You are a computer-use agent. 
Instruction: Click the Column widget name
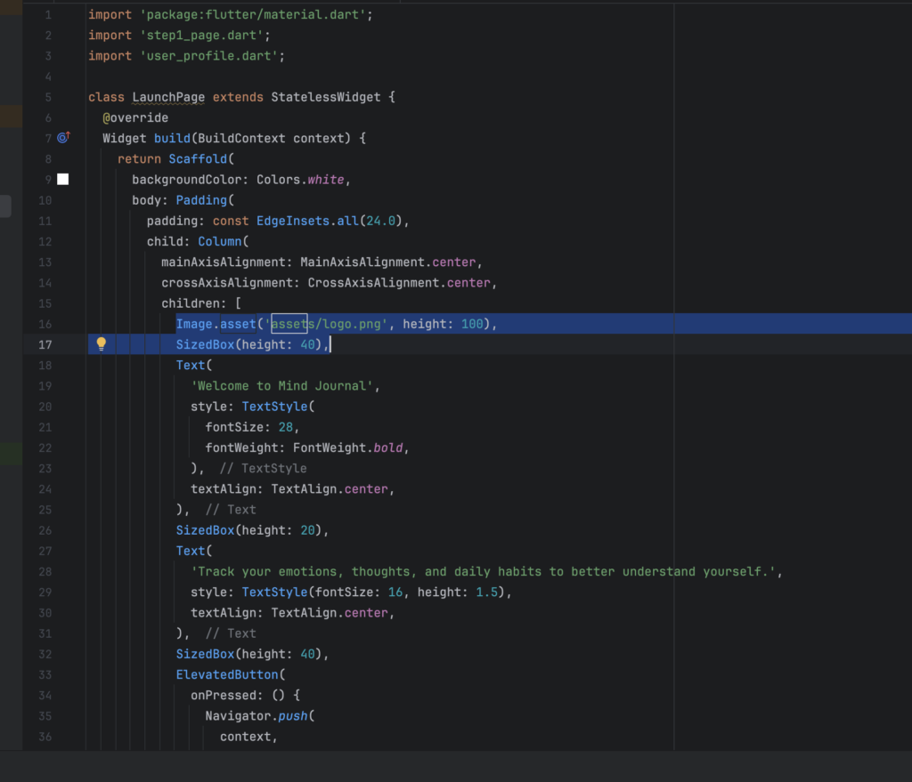coord(219,242)
